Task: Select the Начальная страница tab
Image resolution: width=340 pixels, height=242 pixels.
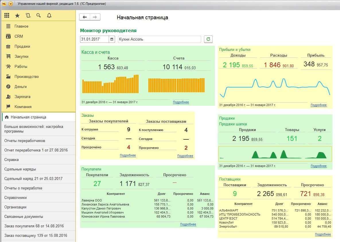Action: click(x=28, y=117)
